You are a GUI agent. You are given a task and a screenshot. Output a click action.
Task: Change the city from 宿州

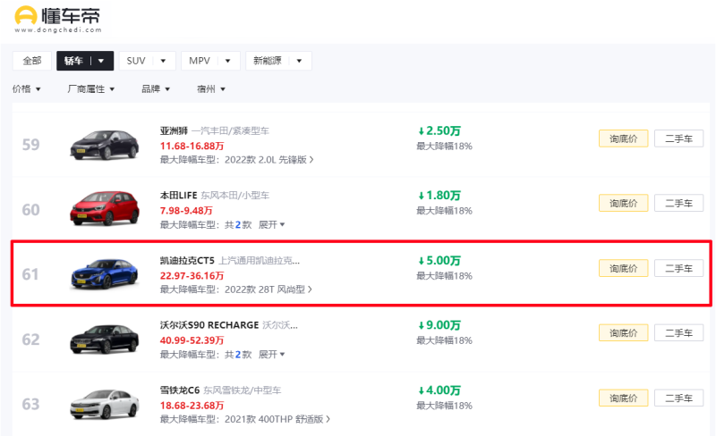(210, 89)
